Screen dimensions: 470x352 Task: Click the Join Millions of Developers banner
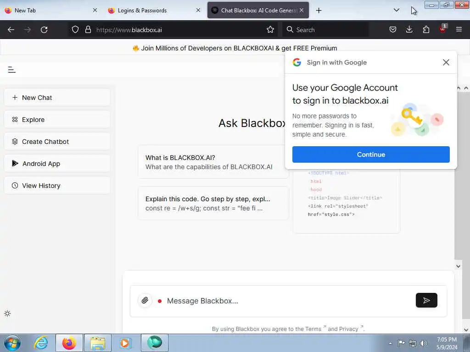235,48
